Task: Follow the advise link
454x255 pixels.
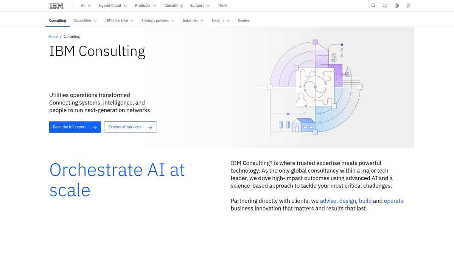Action: coord(328,201)
